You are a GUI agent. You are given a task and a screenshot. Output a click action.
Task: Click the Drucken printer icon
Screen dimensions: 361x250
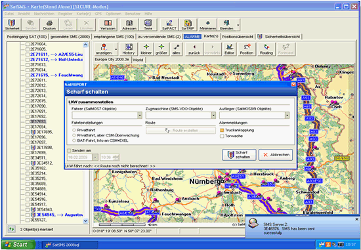coord(49,25)
